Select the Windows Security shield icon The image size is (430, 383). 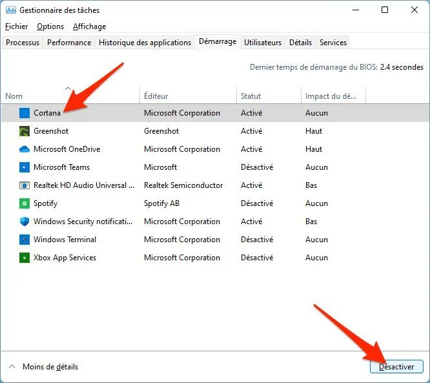coord(25,222)
